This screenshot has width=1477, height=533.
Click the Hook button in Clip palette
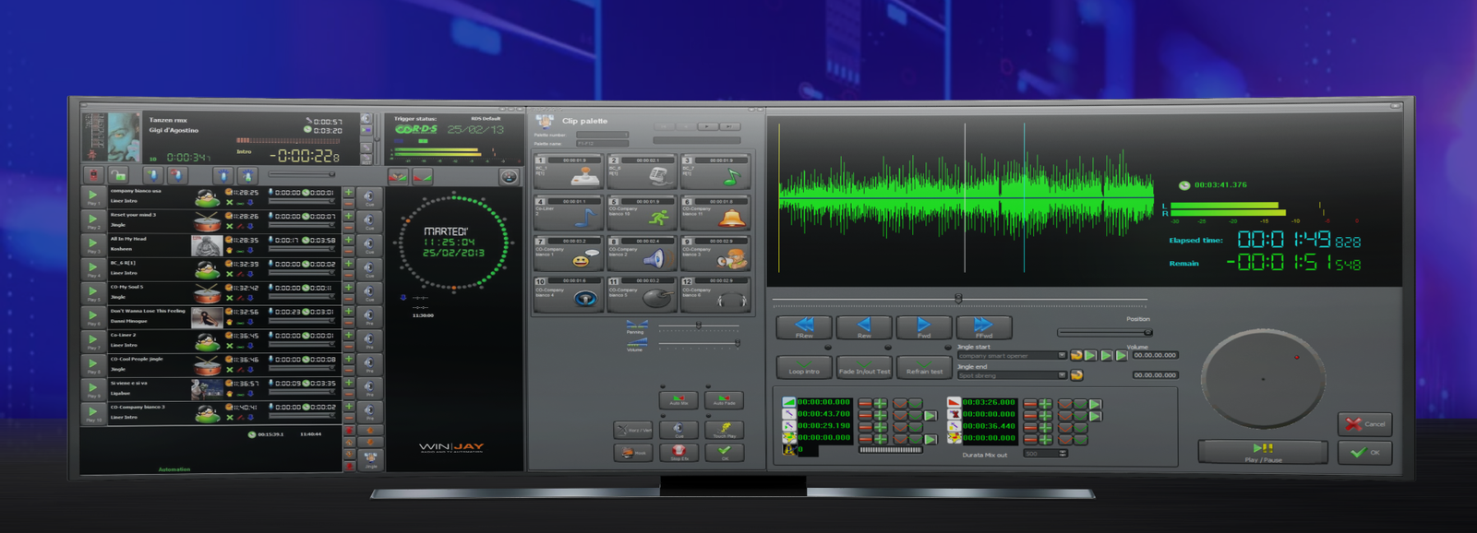tap(632, 452)
